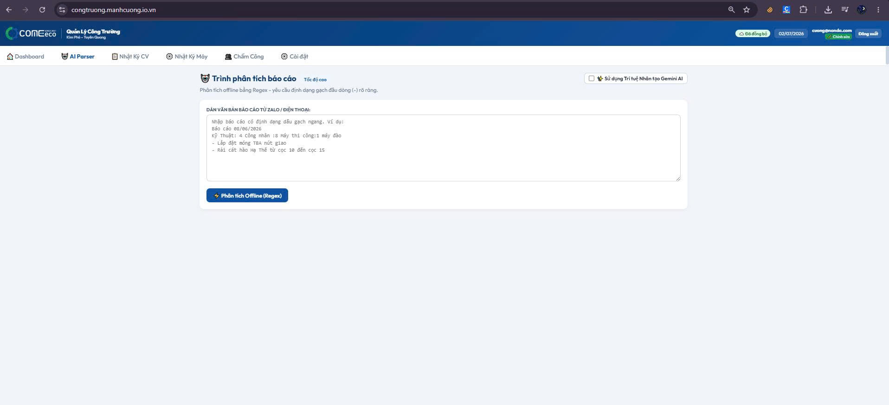The image size is (889, 405).
Task: Bookmark this page with the star icon
Action: tap(747, 10)
